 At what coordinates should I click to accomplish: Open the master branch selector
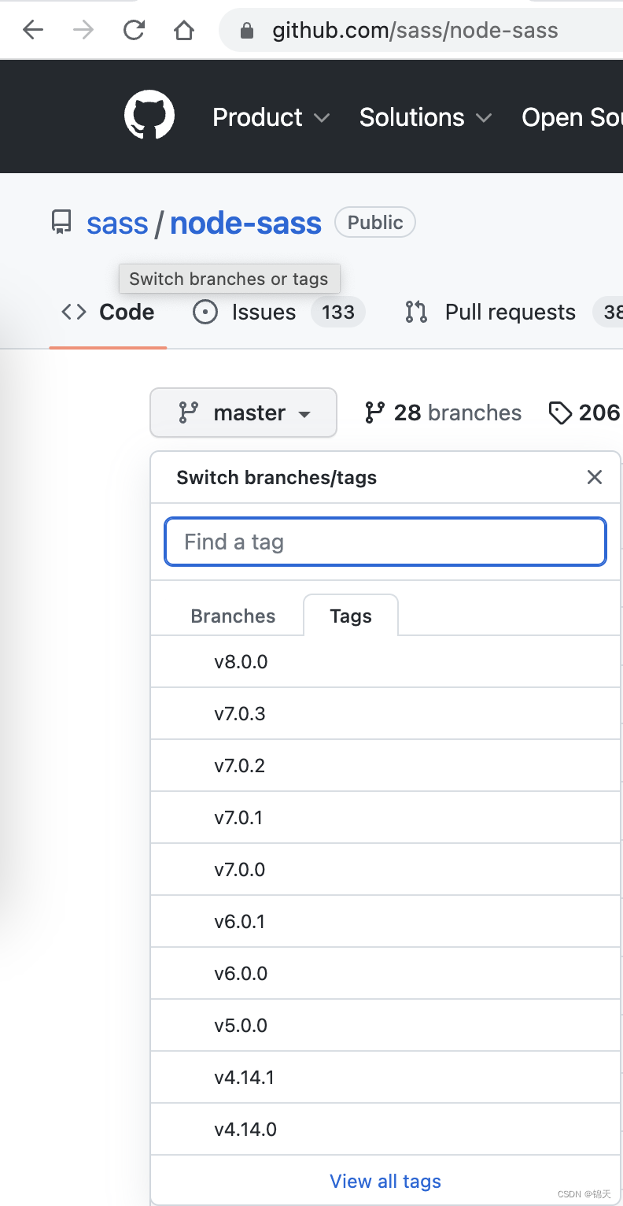tap(243, 412)
